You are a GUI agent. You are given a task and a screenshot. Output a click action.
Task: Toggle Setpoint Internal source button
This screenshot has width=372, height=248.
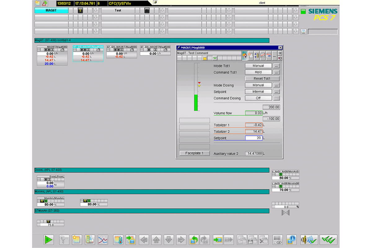click(x=258, y=92)
